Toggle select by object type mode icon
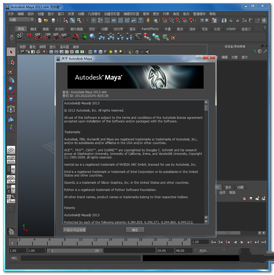 (x=72, y=21)
